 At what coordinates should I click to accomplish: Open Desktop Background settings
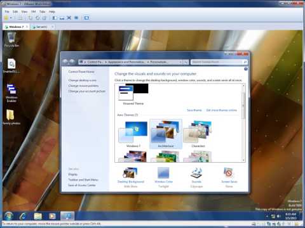pyautogui.click(x=131, y=177)
